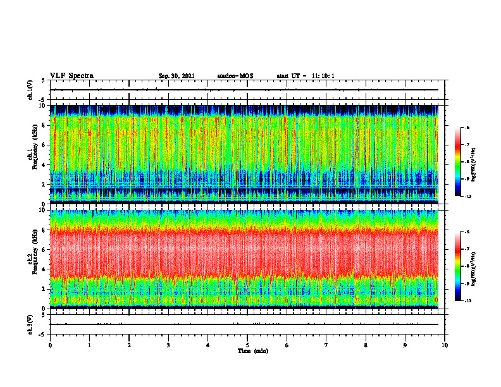Click the ch.2 spectrogram color scale bar
The width and height of the screenshot is (501, 387).
click(x=458, y=266)
